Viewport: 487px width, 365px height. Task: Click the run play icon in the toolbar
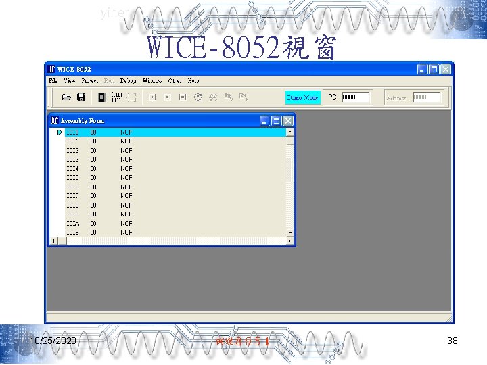(152, 97)
